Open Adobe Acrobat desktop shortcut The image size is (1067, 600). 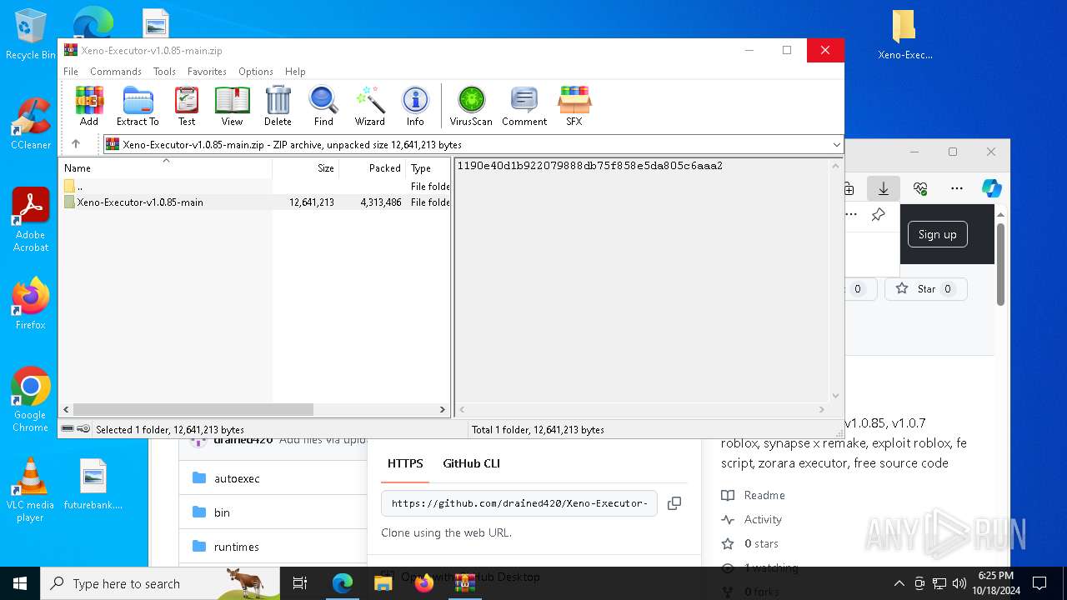coord(31,220)
